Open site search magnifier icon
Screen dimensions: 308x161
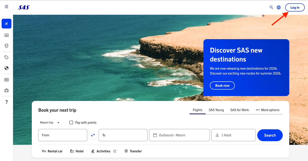pyautogui.click(x=271, y=7)
